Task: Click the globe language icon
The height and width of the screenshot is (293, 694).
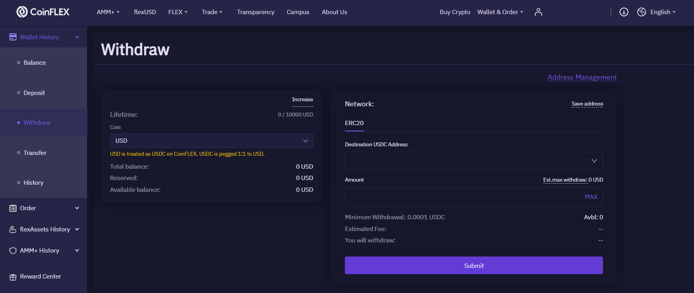Action: coord(641,12)
